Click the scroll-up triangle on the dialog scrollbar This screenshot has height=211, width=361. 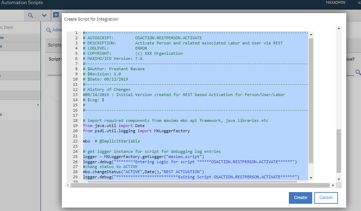pos(339,28)
